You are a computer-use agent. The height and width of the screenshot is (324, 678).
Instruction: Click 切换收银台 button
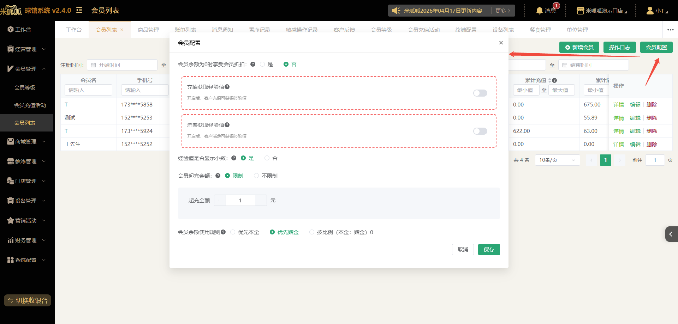click(28, 300)
